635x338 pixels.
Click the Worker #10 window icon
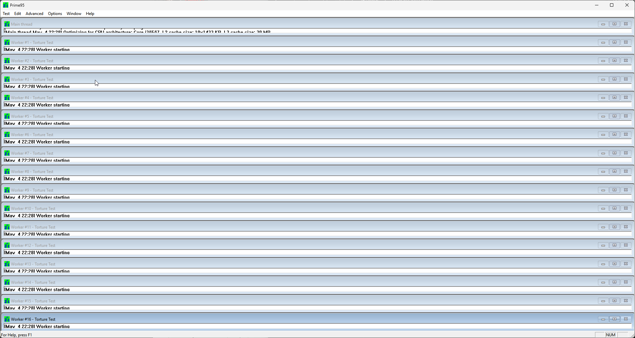tap(7, 208)
